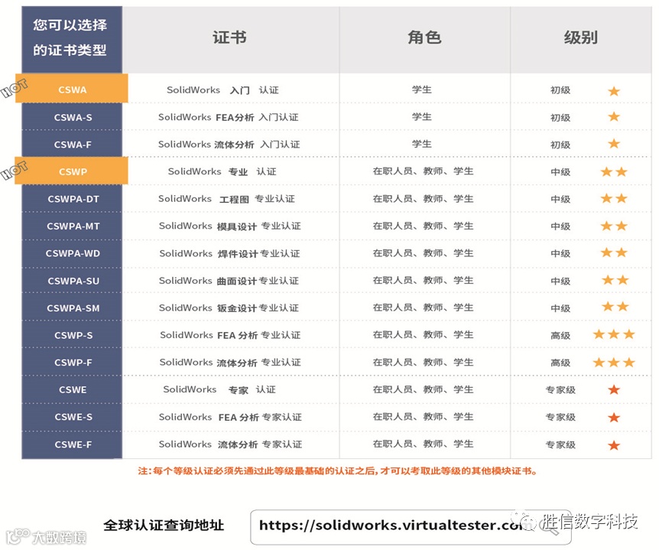Click 中级 level in the CSWP row

[x=560, y=172]
